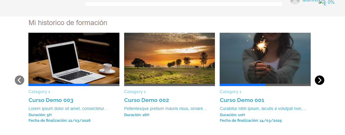Click 'Fecha de finalización: 14/03/2025'
Image resolution: width=345 pixels, height=135 pixels.
pyautogui.click(x=251, y=120)
